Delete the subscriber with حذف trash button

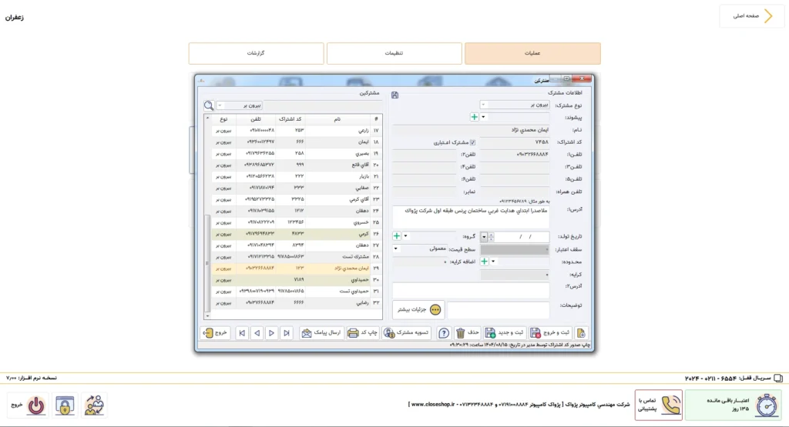coord(468,333)
